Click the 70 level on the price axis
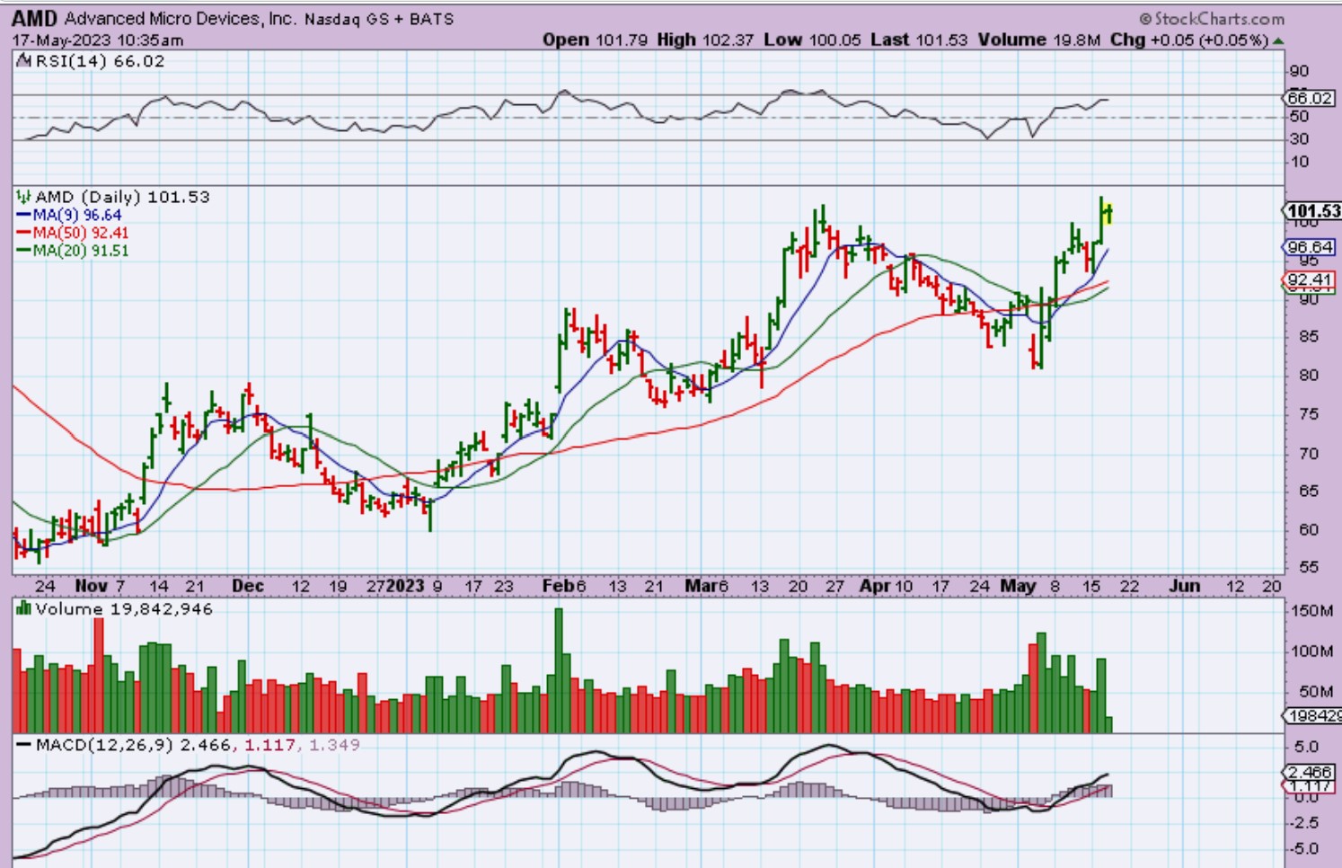Screen dimensions: 1342x868 1309,454
